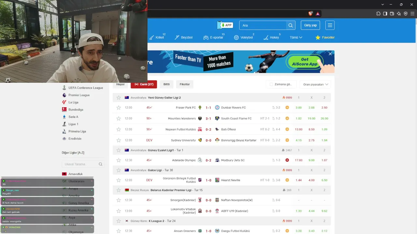Click Primeira Liga in sidebar
This screenshot has height=234, width=417.
(77, 131)
